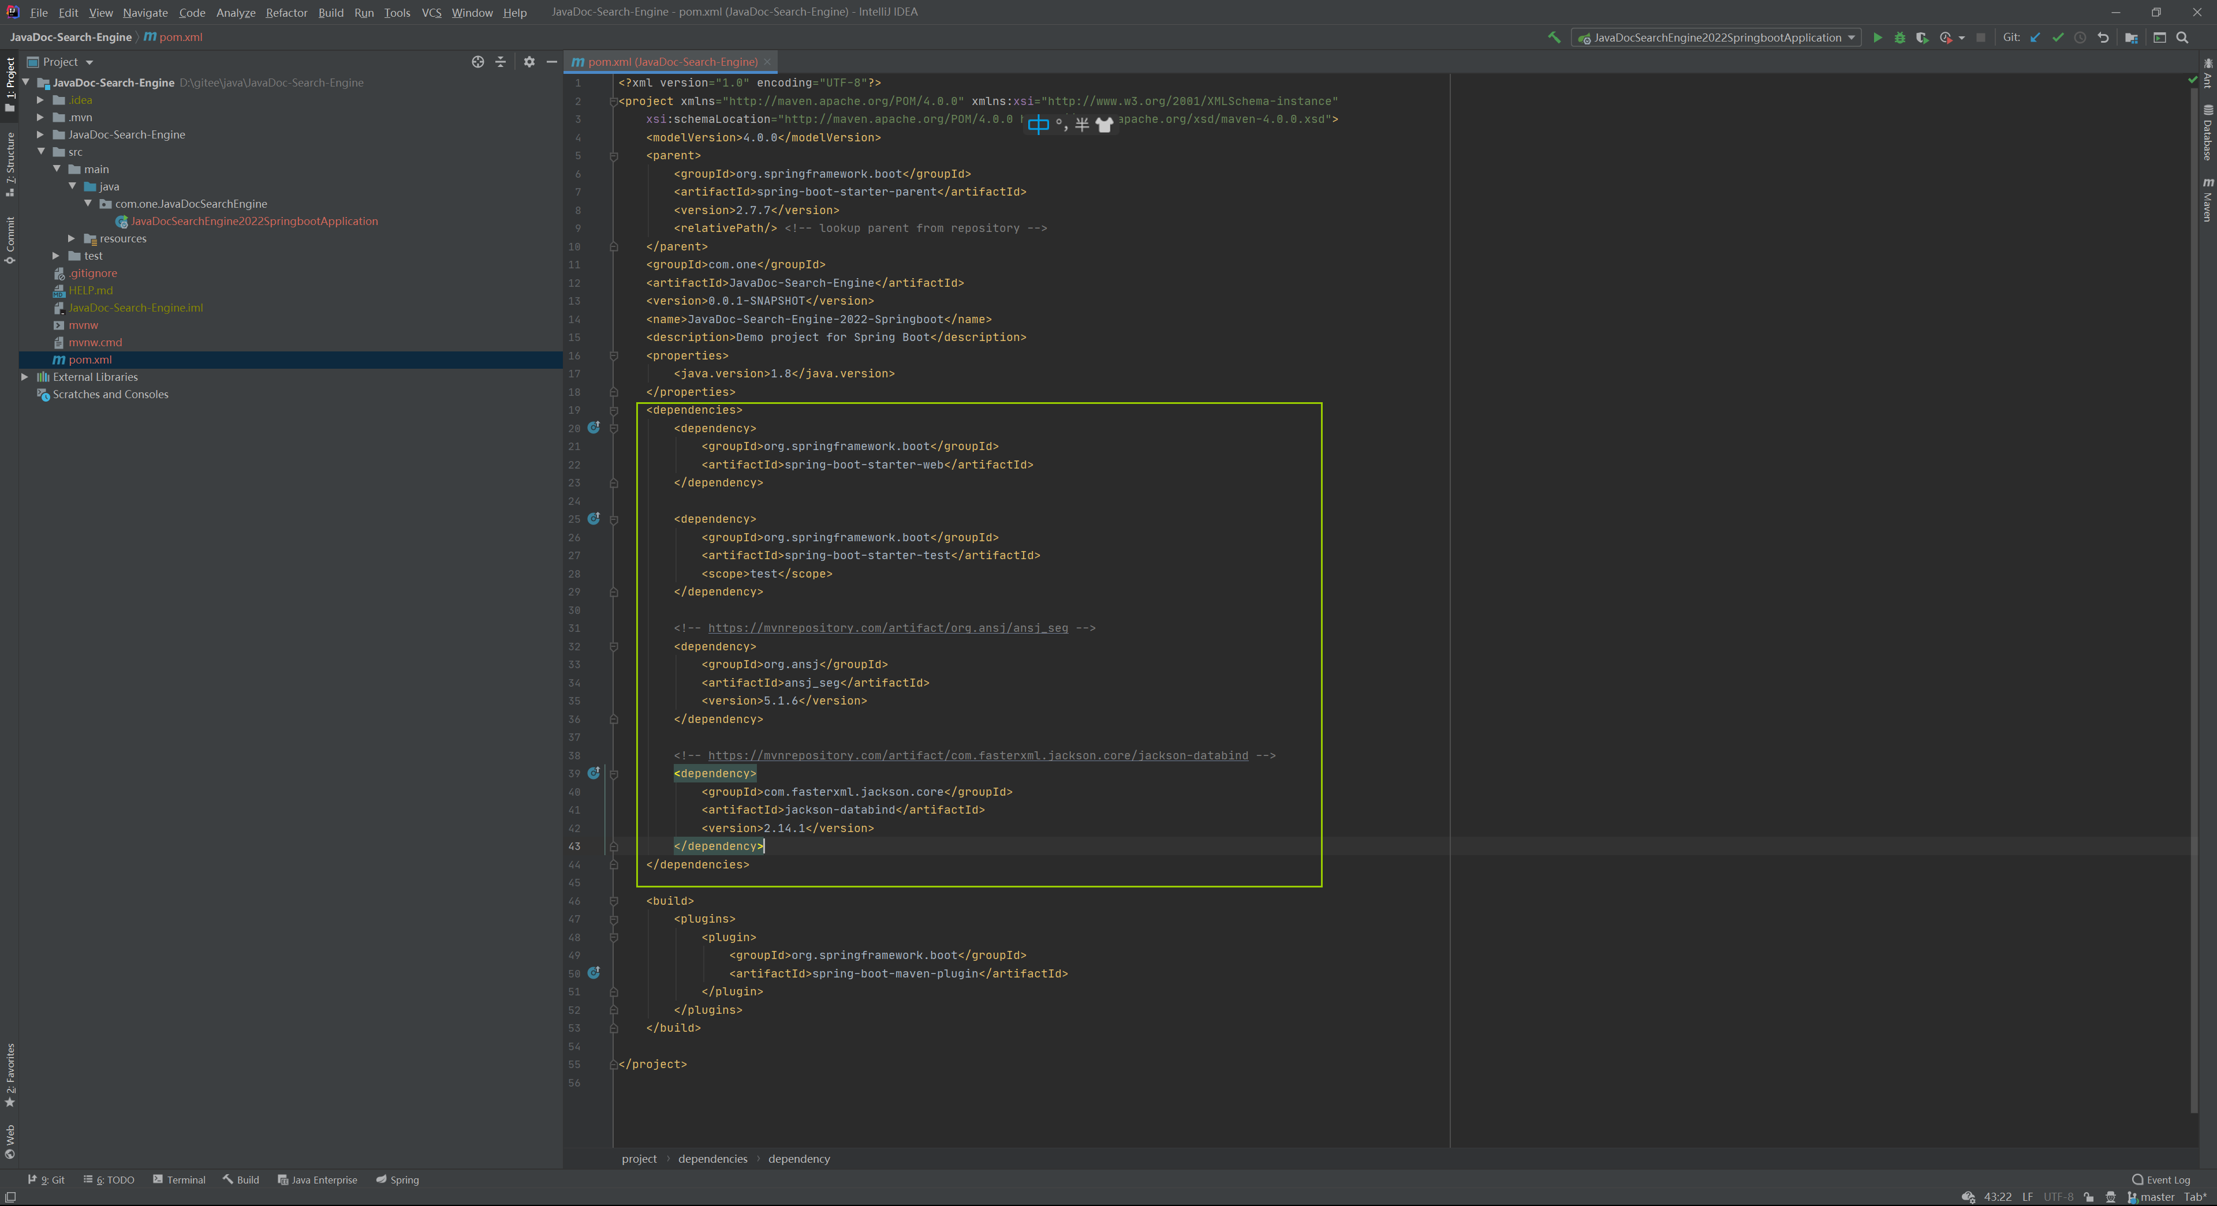Screen dimensions: 2217x1206
Task: Toggle the Web tool window
Action: click(x=9, y=1141)
